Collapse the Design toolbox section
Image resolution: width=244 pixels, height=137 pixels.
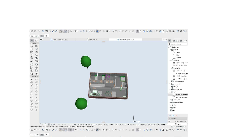coord(30,43)
